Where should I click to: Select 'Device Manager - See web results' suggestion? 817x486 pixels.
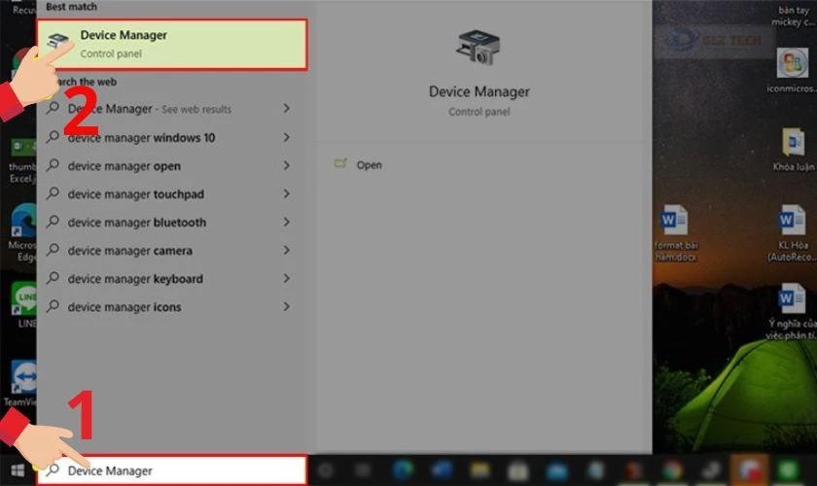click(x=172, y=109)
